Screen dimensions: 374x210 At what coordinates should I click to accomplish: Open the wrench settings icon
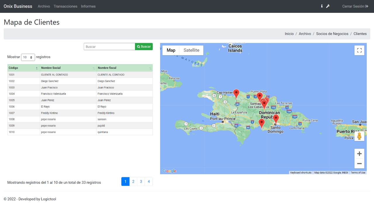328,6
